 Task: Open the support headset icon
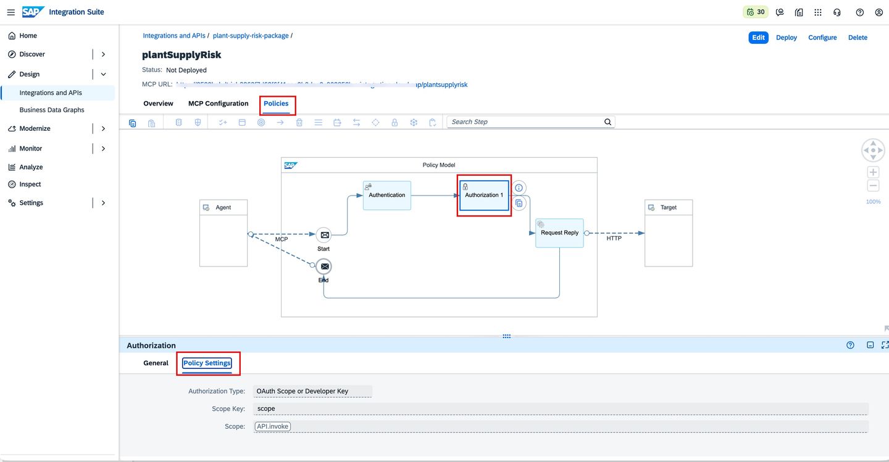click(x=837, y=12)
